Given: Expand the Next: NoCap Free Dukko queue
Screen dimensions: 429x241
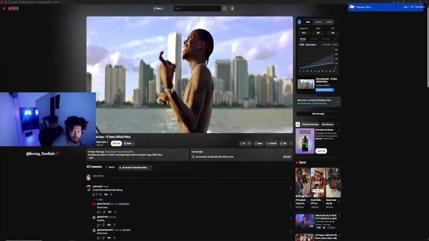Looking at the screenshot, I should coord(338,102).
